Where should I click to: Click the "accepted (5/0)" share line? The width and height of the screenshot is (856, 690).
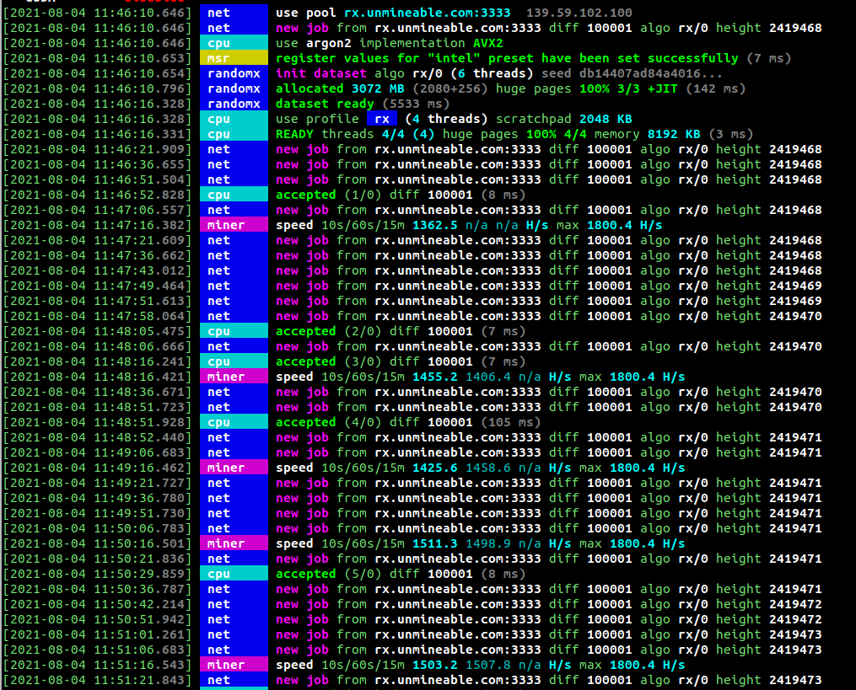click(x=400, y=574)
